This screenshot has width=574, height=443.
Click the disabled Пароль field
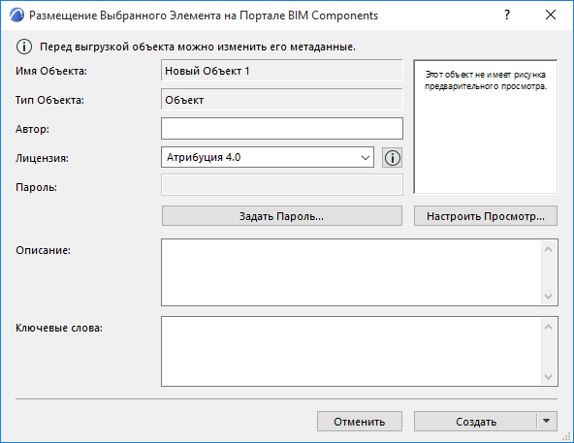pos(282,185)
